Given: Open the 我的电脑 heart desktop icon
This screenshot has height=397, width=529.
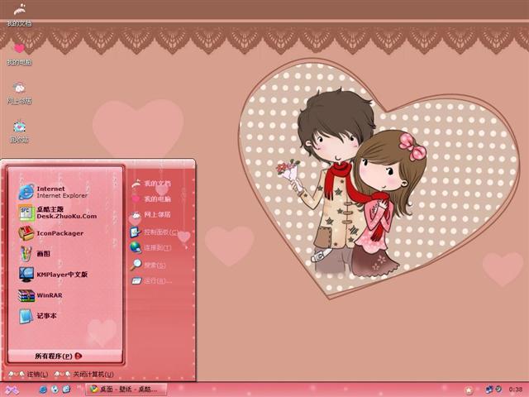Looking at the screenshot, I should (19, 54).
